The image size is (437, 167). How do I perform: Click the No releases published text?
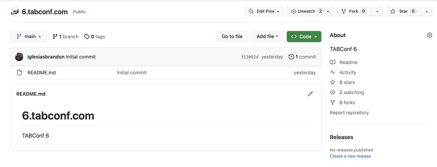pyautogui.click(x=351, y=150)
